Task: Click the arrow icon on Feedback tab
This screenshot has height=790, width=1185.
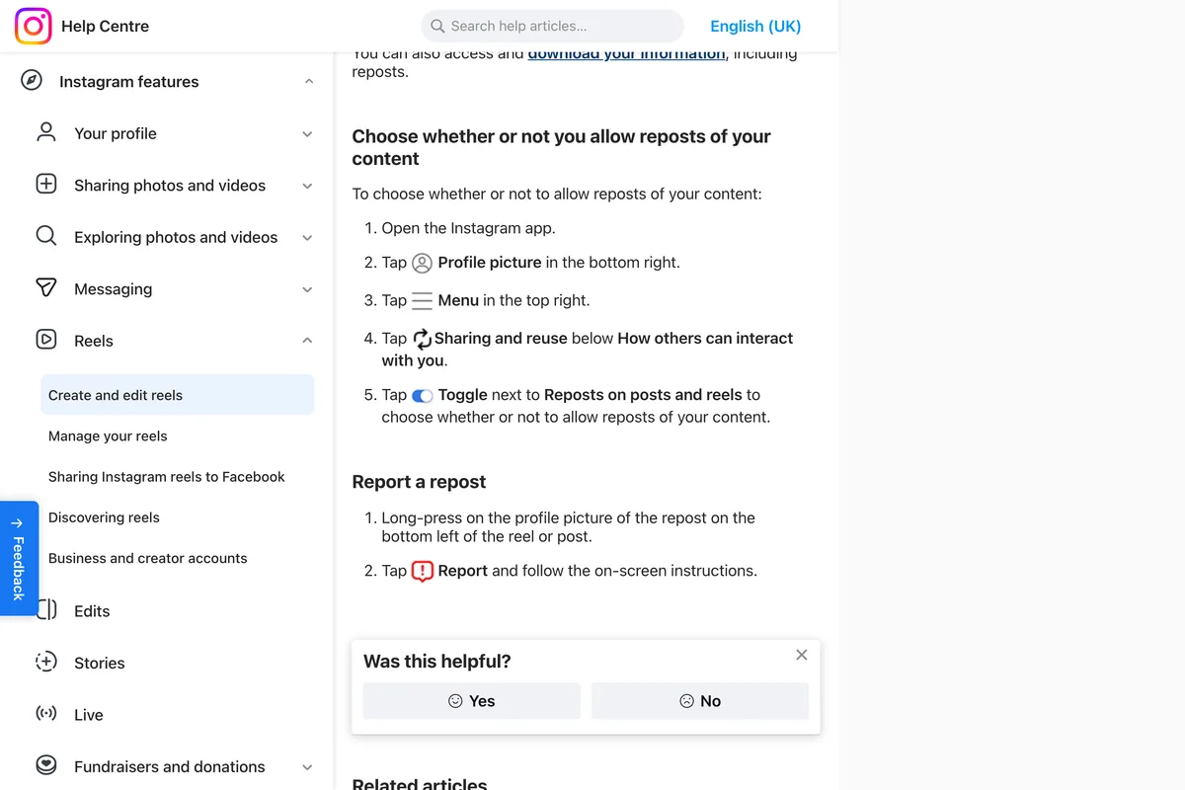Action: [17, 523]
